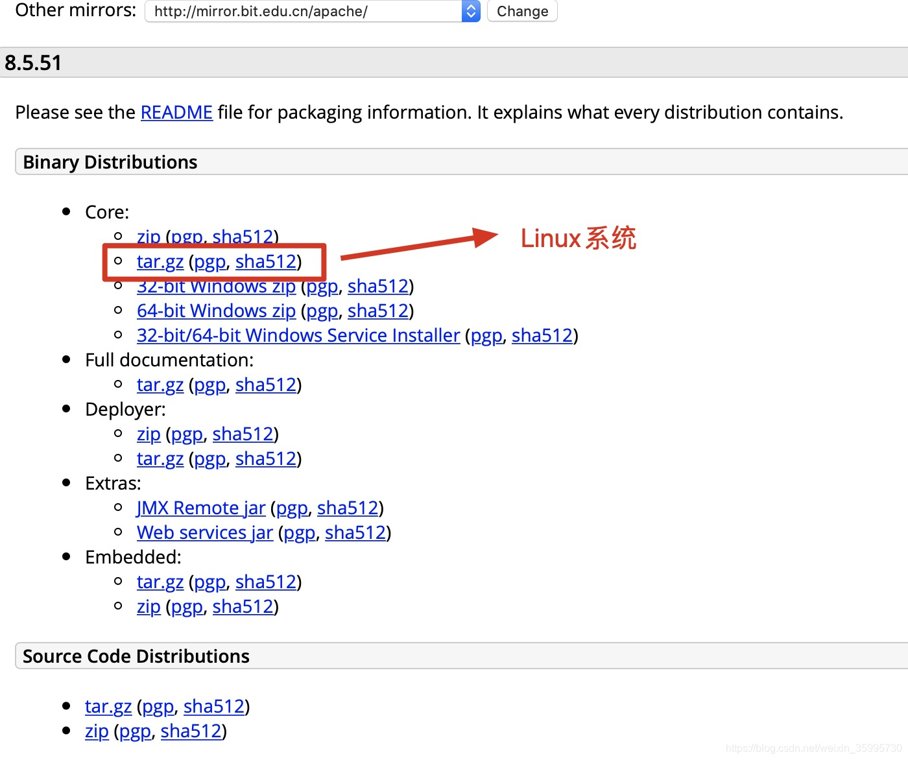Download 32-bit/64-bit Windows Service Installer
This screenshot has height=760, width=908.
pyautogui.click(x=298, y=335)
